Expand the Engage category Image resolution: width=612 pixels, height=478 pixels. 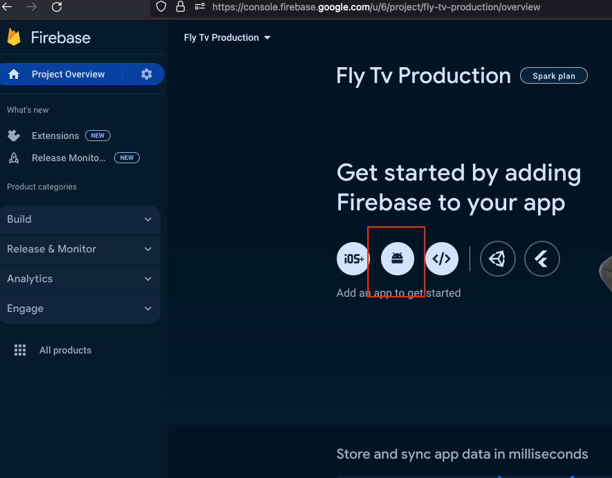(x=80, y=309)
